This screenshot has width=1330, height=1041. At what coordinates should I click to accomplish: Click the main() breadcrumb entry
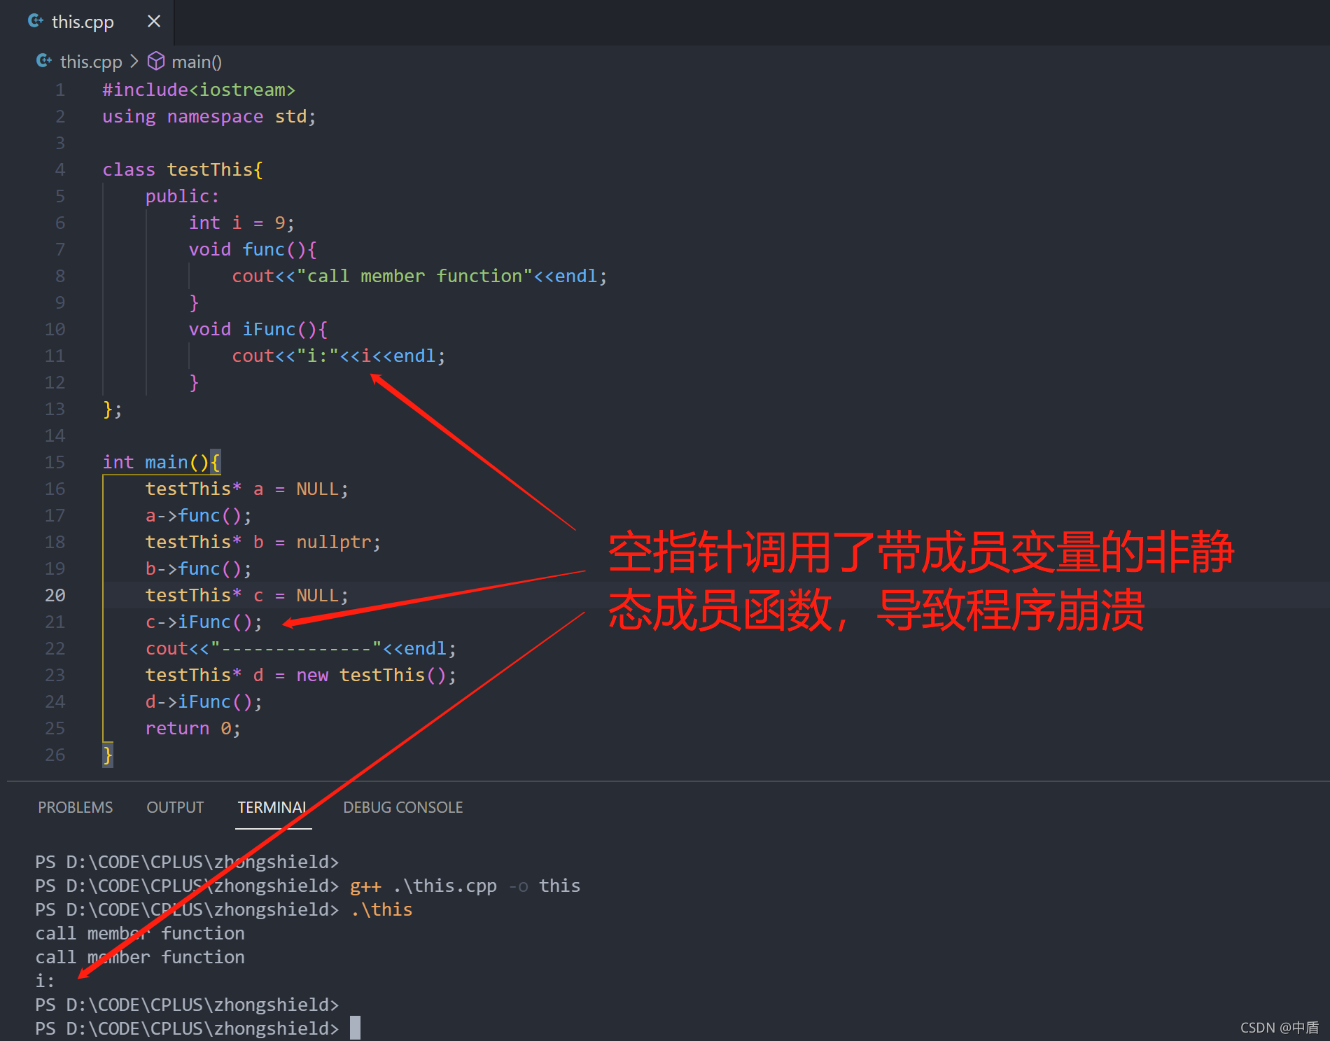pyautogui.click(x=196, y=62)
